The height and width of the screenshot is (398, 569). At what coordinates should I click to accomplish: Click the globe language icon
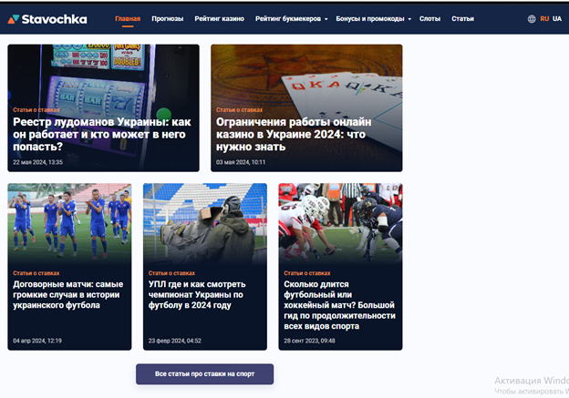click(x=532, y=18)
